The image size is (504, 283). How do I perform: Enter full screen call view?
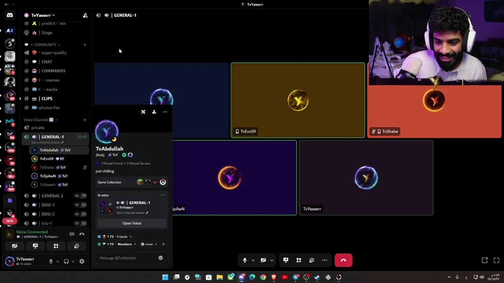[x=497, y=260]
